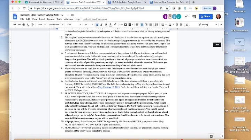The image size is (251, 140).
Task: Open the Help menu
Action: click(x=77, y=19)
